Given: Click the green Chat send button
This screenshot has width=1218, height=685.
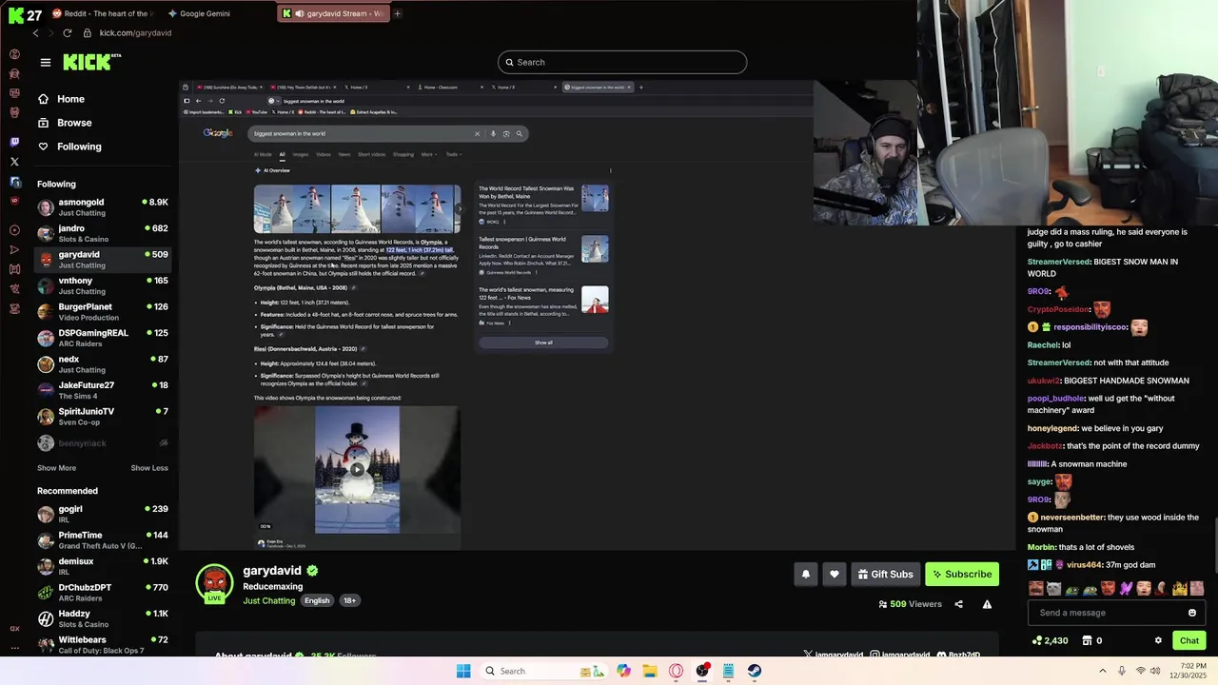Looking at the screenshot, I should coord(1189,641).
